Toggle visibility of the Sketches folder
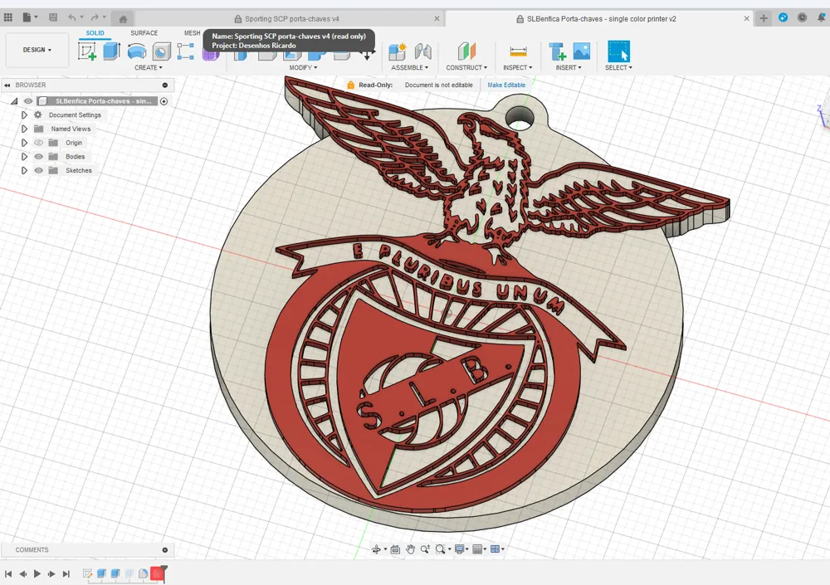The height and width of the screenshot is (585, 830). [38, 170]
